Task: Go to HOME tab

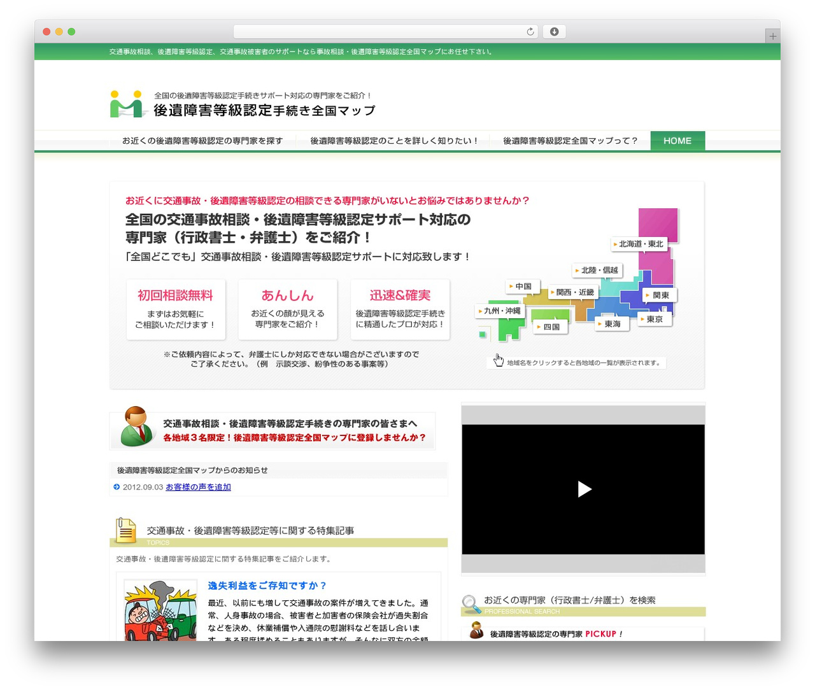Action: [x=677, y=141]
